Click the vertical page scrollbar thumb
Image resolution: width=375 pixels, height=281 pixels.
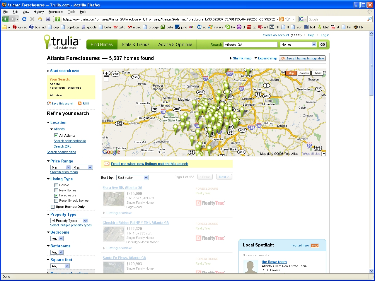tap(371, 65)
